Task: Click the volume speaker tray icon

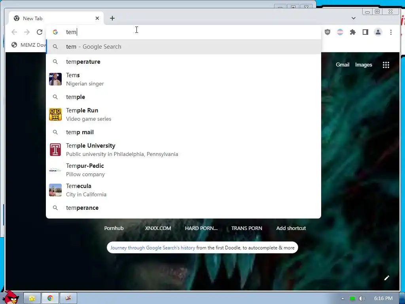Action: click(362, 298)
